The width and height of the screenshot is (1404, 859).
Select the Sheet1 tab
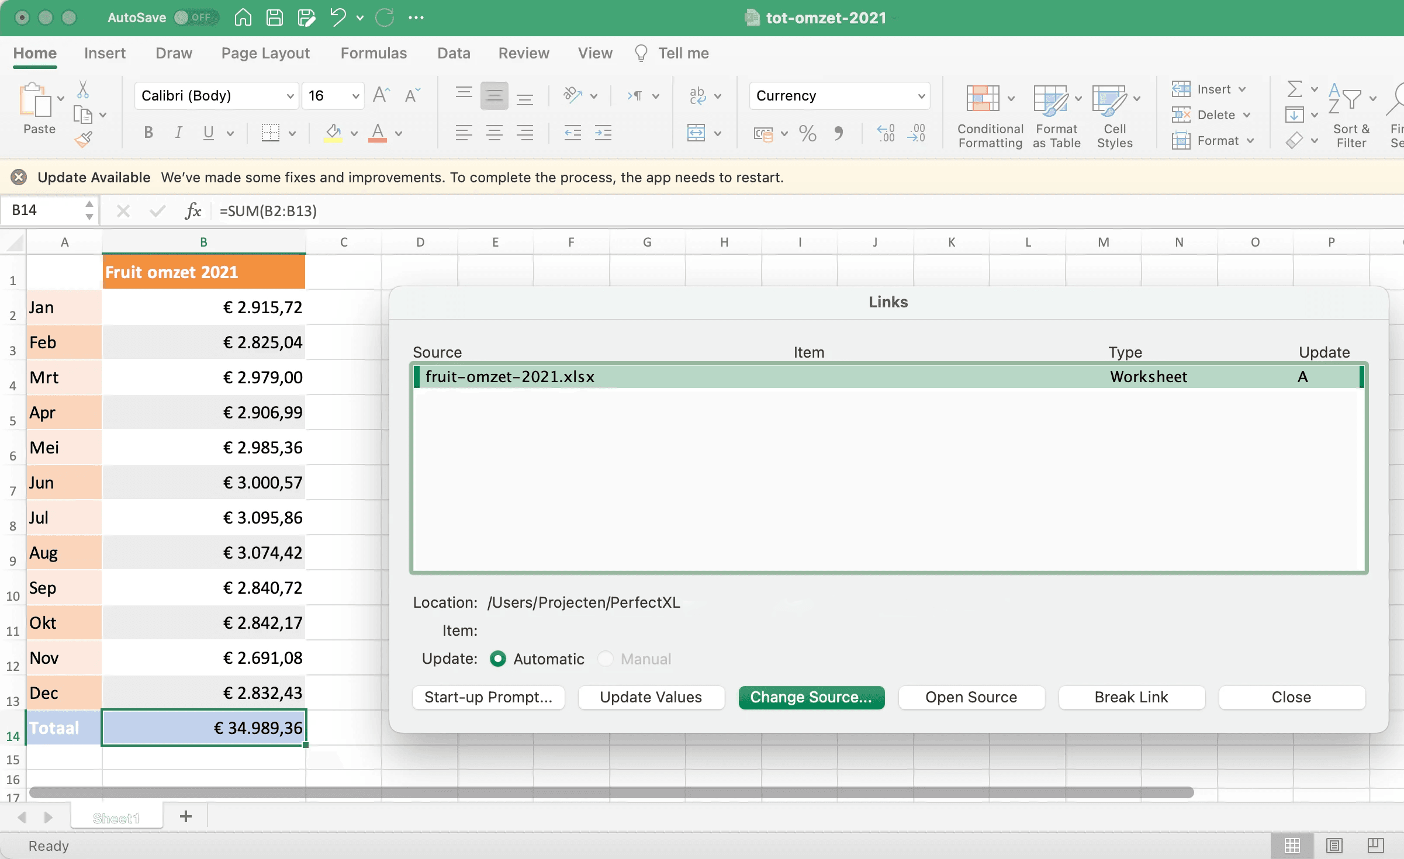[x=116, y=816]
